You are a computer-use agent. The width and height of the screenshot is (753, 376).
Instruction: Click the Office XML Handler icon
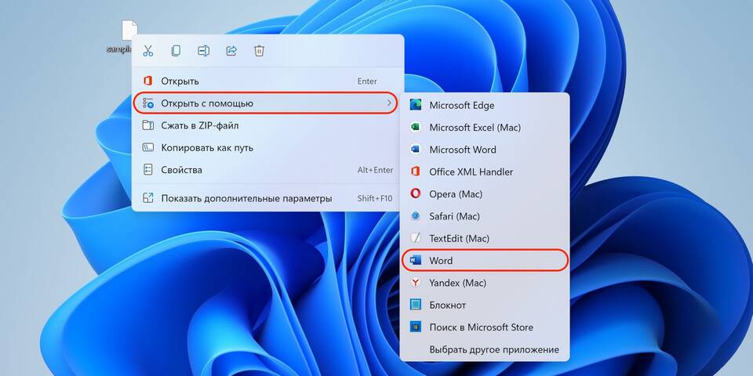coord(416,172)
